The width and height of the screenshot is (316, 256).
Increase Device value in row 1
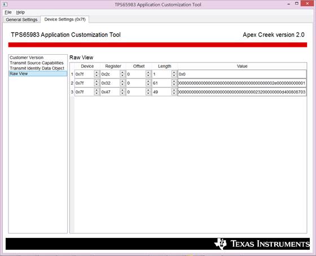[96, 72]
